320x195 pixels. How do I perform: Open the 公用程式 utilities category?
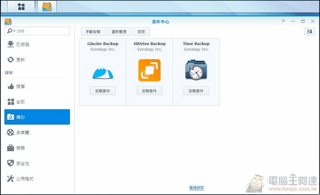click(37, 179)
